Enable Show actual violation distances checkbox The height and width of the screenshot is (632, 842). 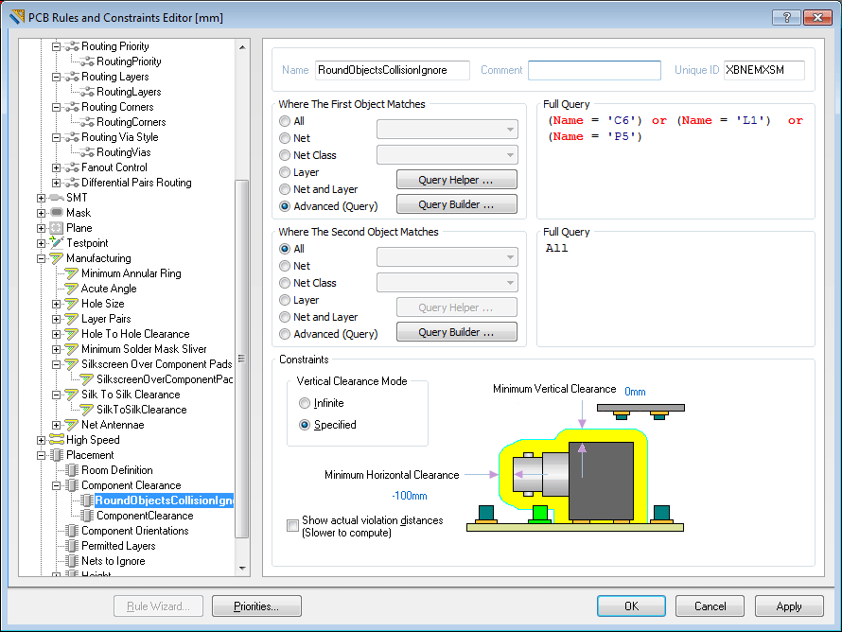[x=292, y=526]
